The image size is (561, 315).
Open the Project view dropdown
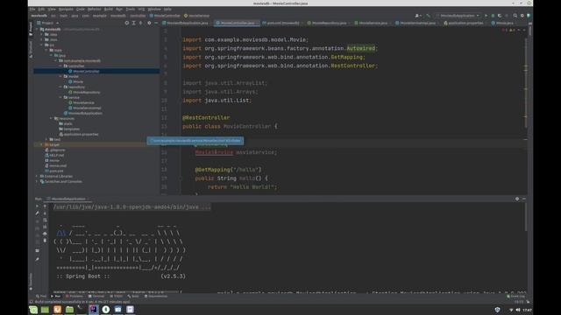click(48, 23)
